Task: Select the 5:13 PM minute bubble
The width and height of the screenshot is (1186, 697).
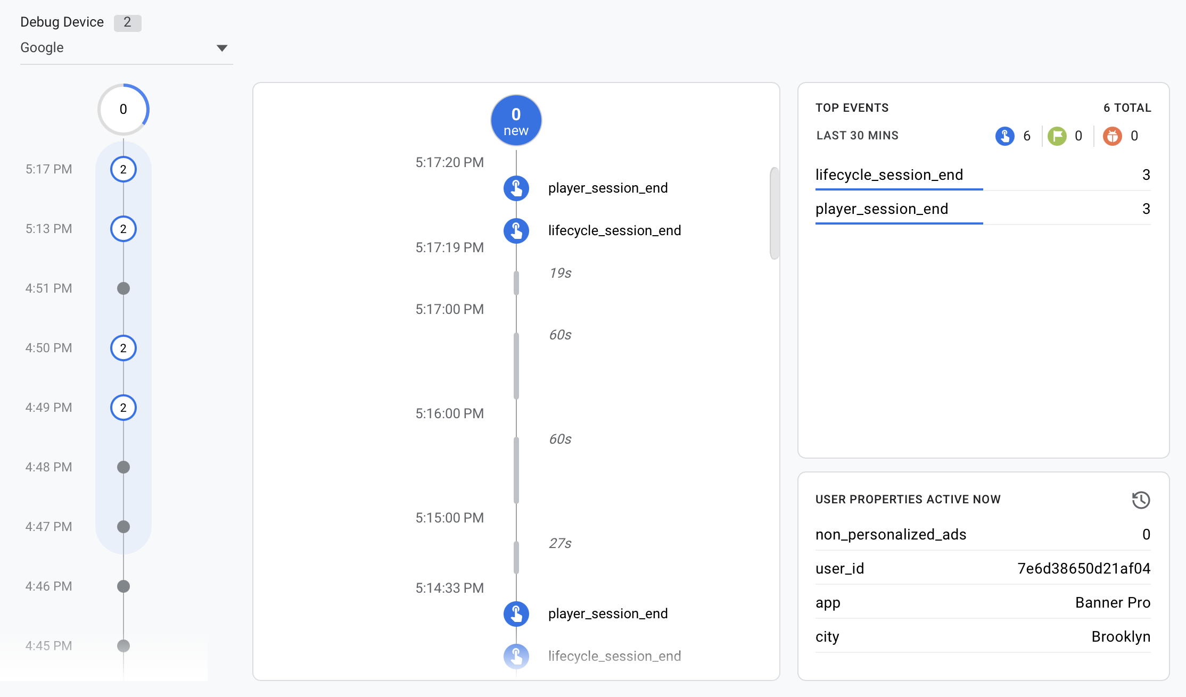Action: tap(123, 229)
